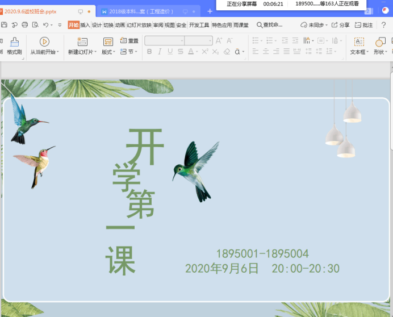Toggle underline formatting

pyautogui.click(x=170, y=52)
